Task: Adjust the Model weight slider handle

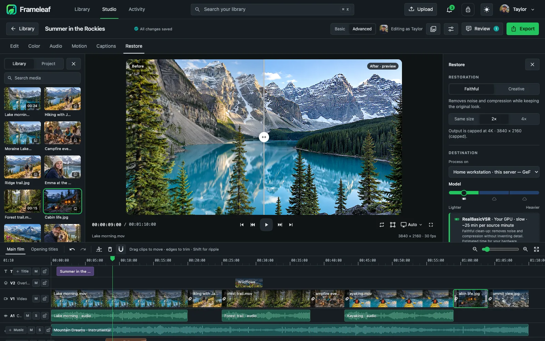Action: coord(464,193)
